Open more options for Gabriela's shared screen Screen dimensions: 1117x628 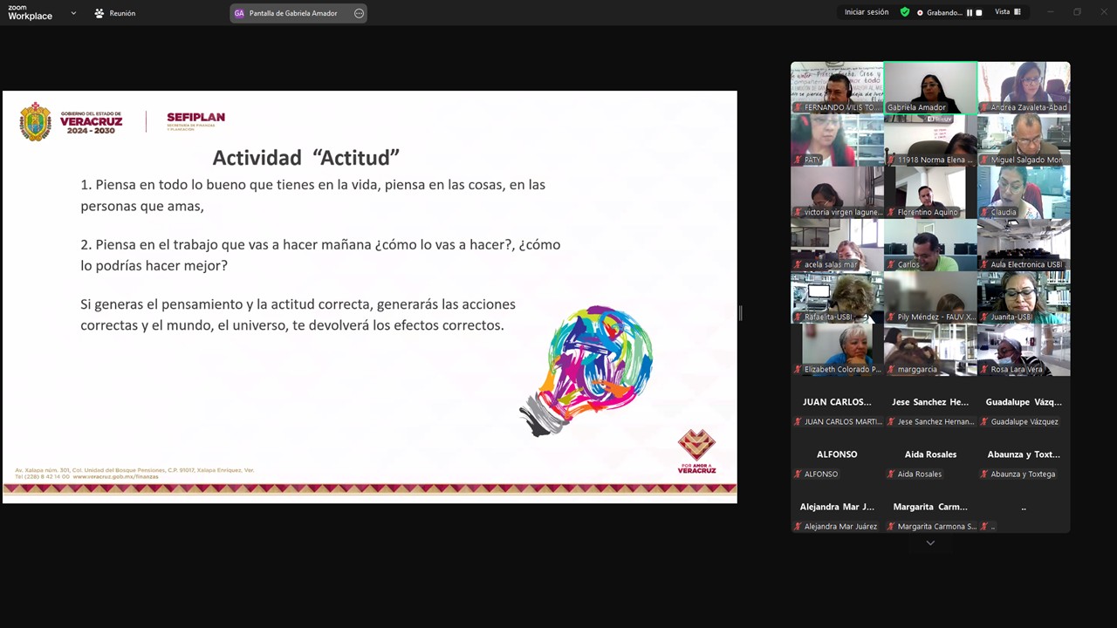click(x=359, y=13)
